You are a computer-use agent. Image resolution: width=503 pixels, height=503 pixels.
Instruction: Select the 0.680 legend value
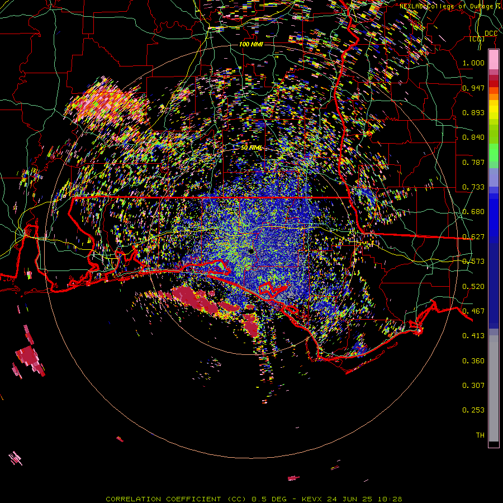[x=473, y=212]
